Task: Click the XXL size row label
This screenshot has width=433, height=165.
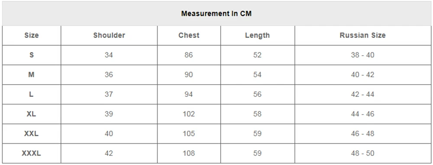Action: (x=32, y=133)
